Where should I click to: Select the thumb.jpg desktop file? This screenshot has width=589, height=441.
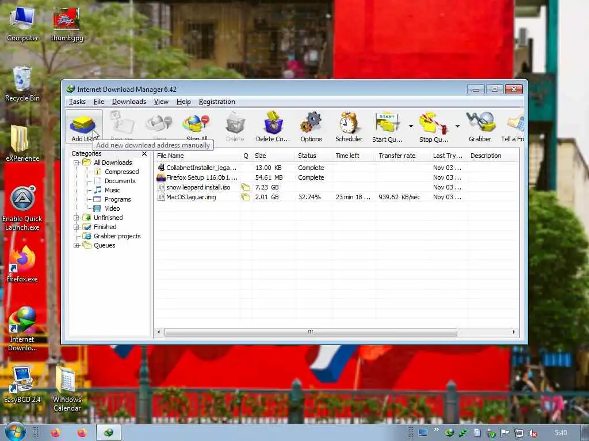(67, 24)
